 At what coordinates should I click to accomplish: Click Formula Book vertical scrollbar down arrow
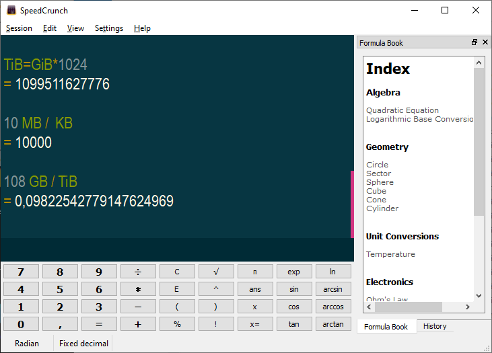(479, 296)
